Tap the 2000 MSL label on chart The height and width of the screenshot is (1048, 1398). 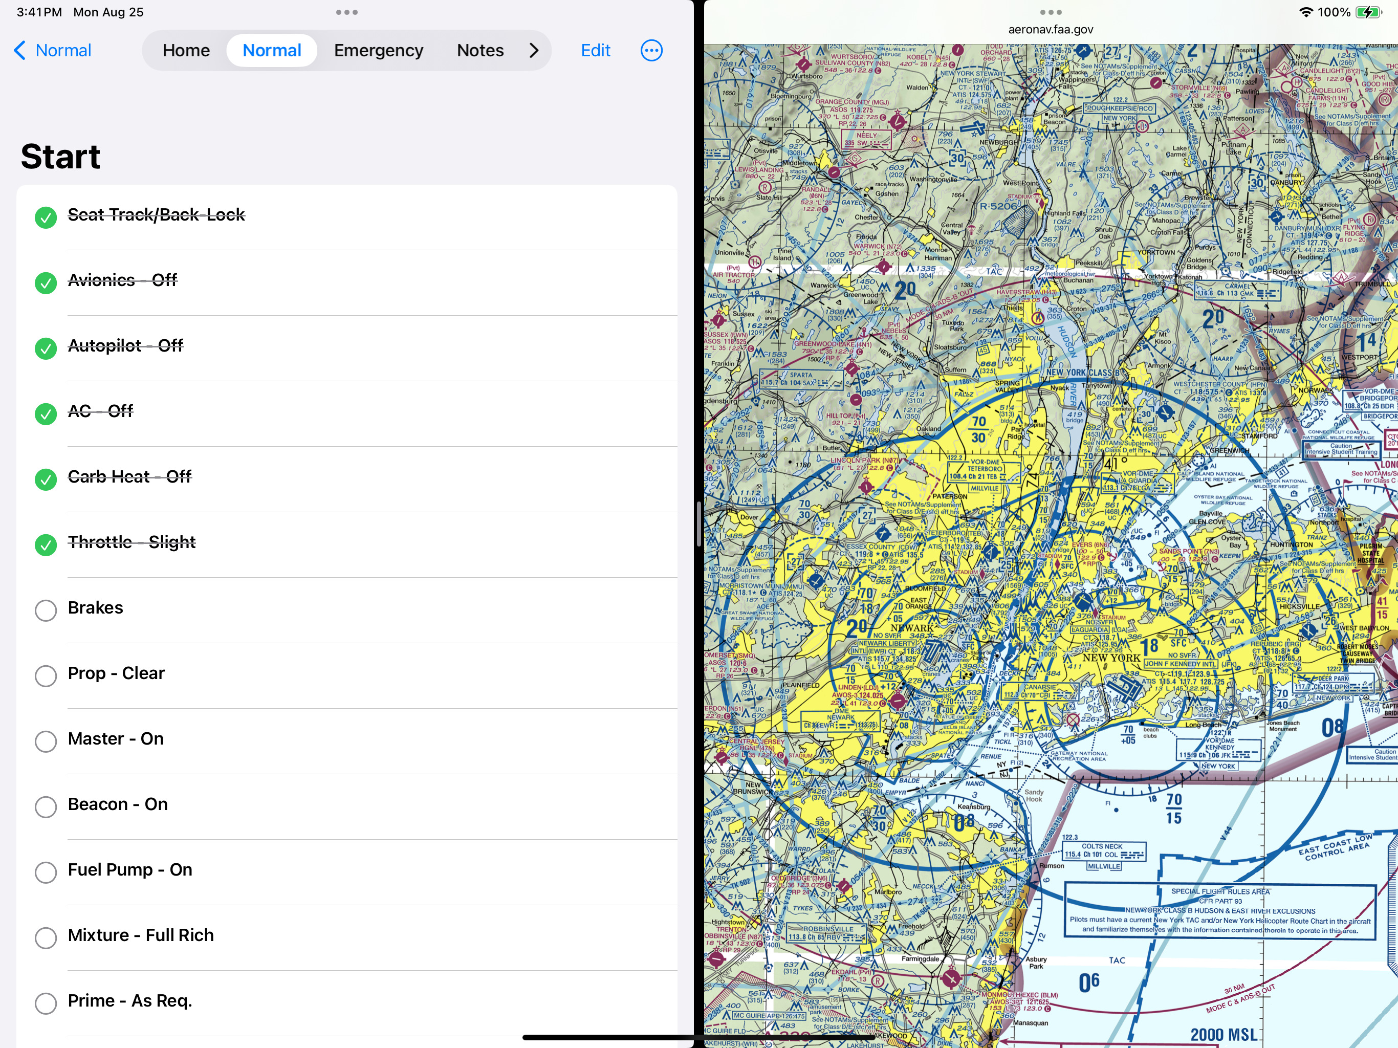click(1224, 1034)
